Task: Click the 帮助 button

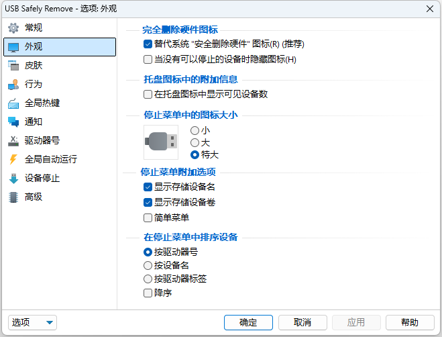Action: tap(410, 323)
